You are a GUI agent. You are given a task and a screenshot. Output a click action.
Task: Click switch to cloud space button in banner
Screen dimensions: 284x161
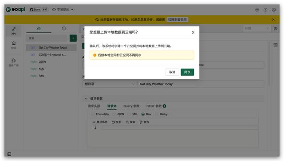click(x=177, y=19)
